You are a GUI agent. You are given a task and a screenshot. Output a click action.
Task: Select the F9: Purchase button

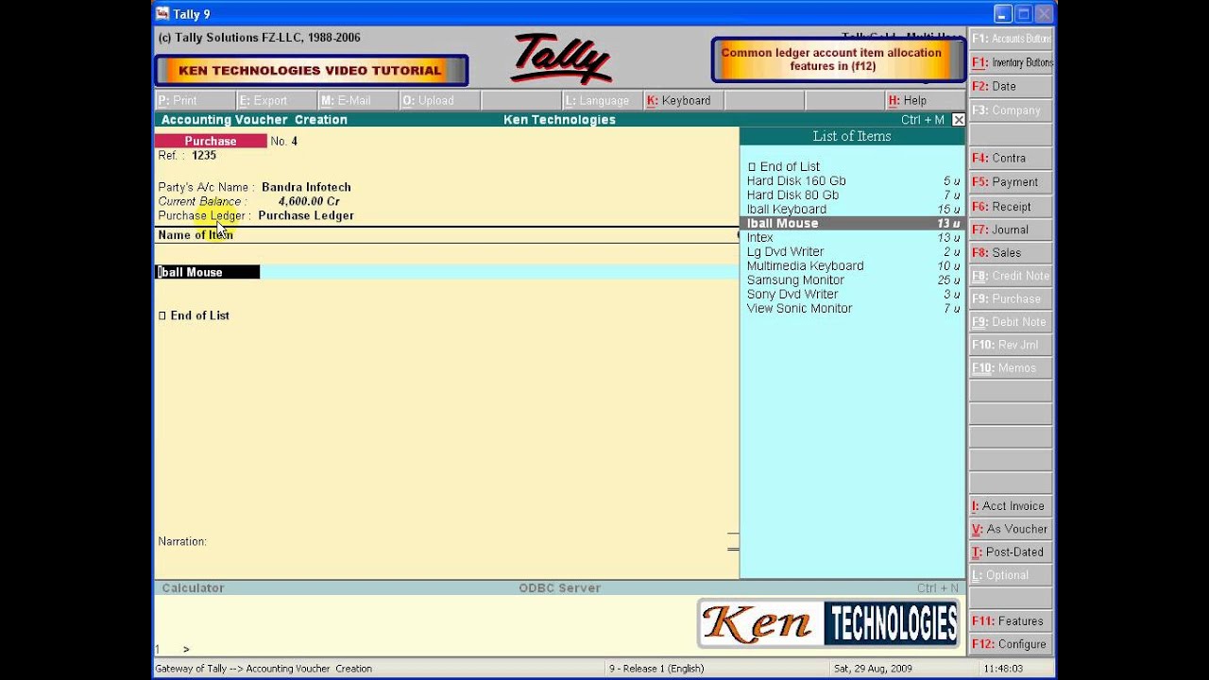click(1011, 298)
